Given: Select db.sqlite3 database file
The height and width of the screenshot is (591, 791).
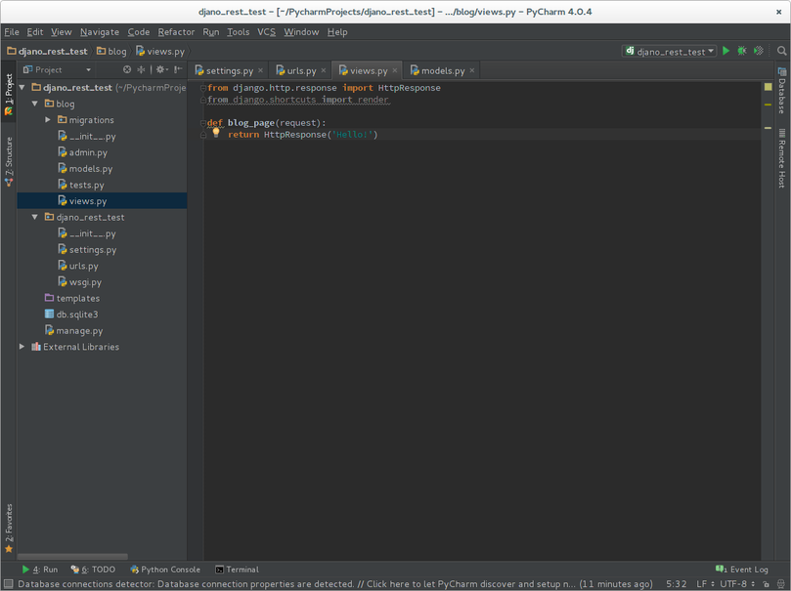Looking at the screenshot, I should (71, 315).
